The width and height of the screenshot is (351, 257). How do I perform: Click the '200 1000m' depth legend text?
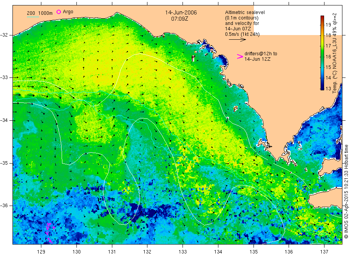coord(40,13)
